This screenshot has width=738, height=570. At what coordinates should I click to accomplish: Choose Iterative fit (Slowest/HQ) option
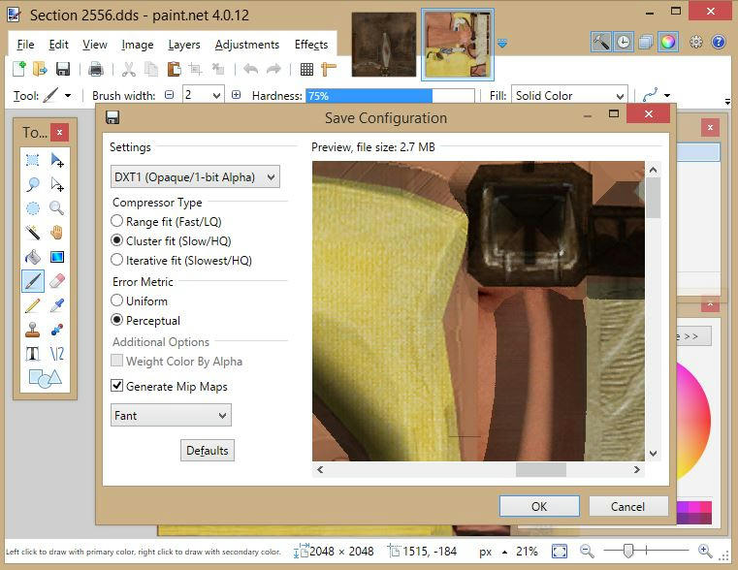click(x=117, y=260)
